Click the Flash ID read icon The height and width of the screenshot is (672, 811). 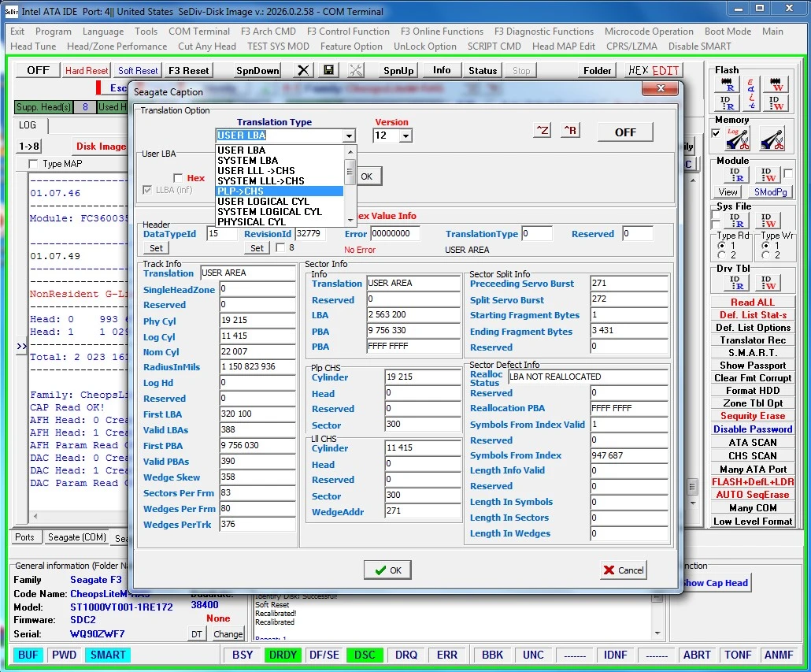click(728, 103)
